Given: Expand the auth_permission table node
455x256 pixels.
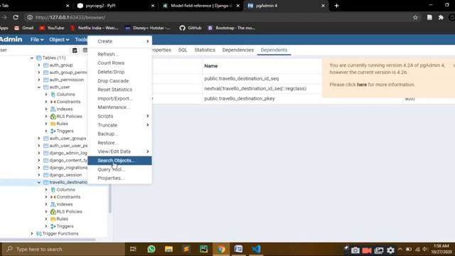Looking at the screenshot, I should (x=39, y=80).
